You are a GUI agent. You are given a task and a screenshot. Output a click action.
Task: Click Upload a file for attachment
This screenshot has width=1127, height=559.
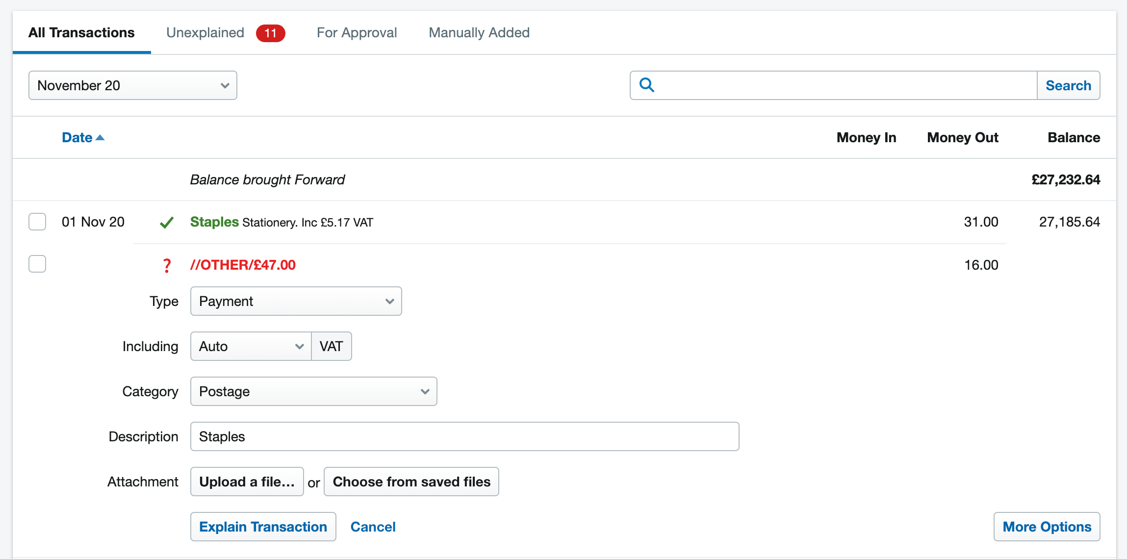(x=247, y=482)
